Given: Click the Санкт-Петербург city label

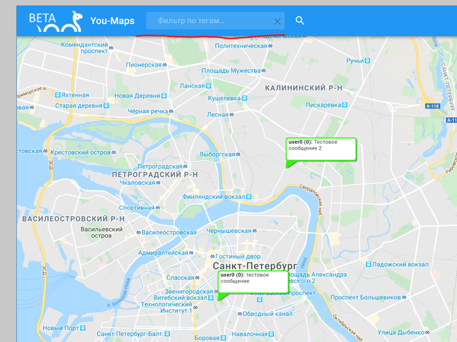Looking at the screenshot, I should (255, 266).
